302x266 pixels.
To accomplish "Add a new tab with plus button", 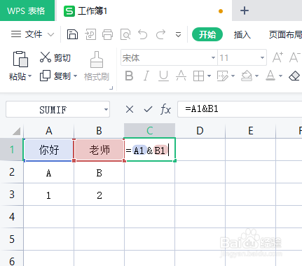I will point(245,10).
